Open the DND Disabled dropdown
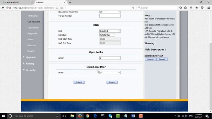Screen dimensions: 212x119 click(x=110, y=31)
